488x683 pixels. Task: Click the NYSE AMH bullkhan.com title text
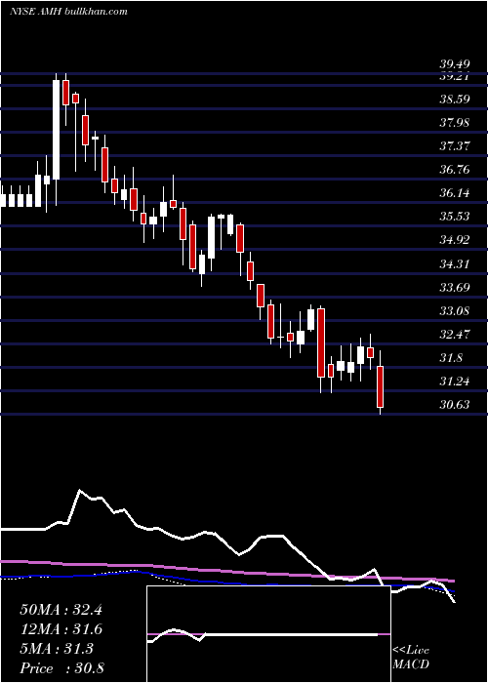coord(69,12)
